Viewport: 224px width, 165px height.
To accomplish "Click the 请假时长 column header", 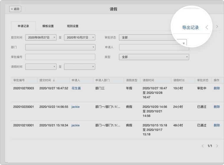I will [x=179, y=80].
